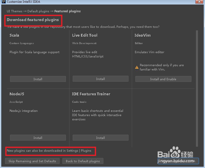Image resolution: width=205 pixels, height=168 pixels.
Task: Install the IDE Features Trainer plugin
Action: (101, 138)
